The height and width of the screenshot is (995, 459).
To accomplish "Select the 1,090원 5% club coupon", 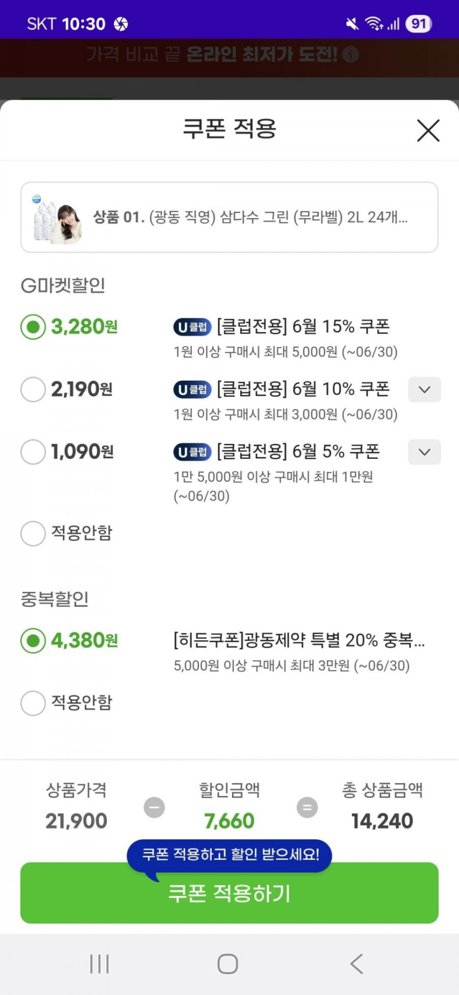I will (x=33, y=452).
